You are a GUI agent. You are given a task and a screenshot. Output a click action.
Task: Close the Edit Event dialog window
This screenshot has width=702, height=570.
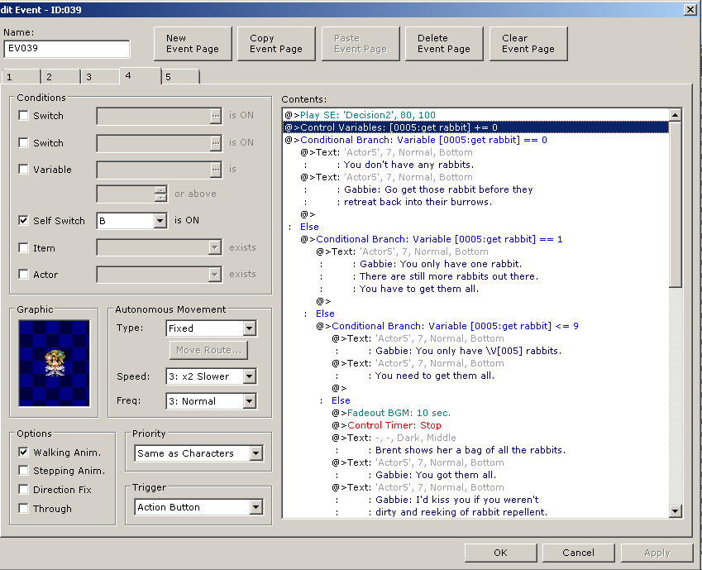[x=690, y=9]
